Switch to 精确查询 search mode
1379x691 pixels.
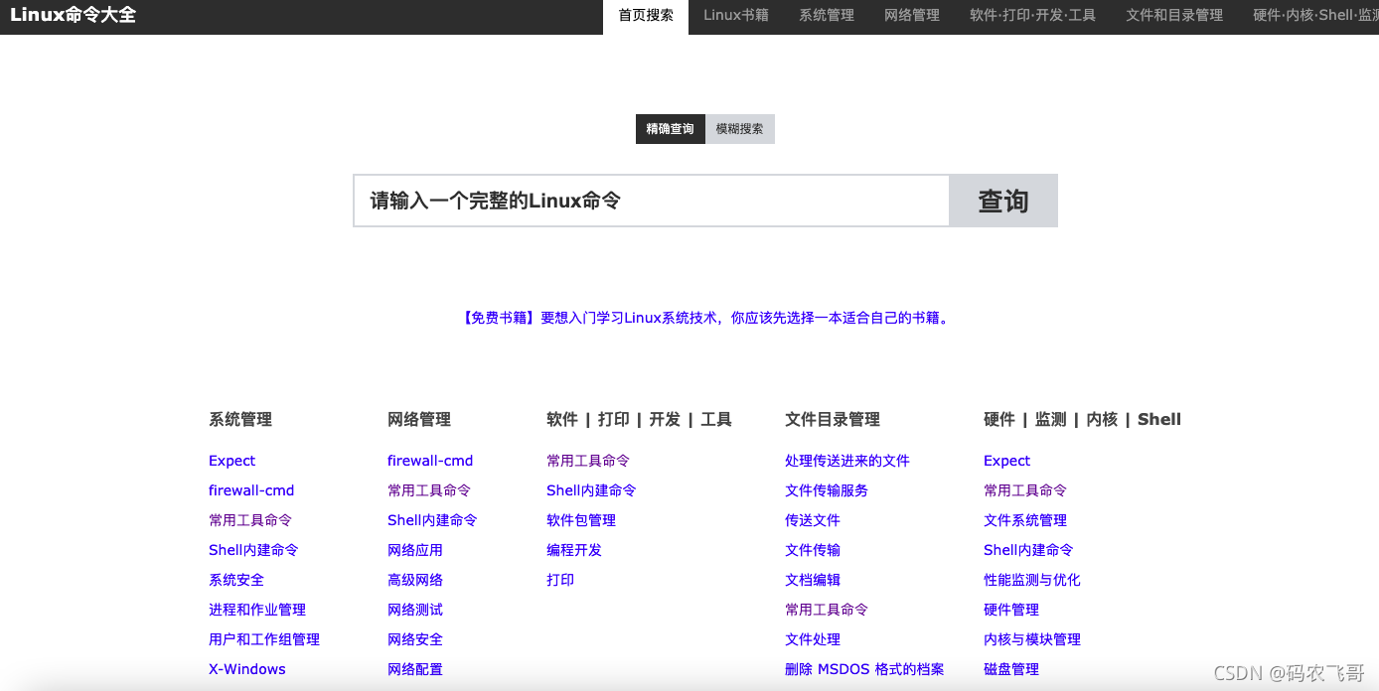point(671,129)
